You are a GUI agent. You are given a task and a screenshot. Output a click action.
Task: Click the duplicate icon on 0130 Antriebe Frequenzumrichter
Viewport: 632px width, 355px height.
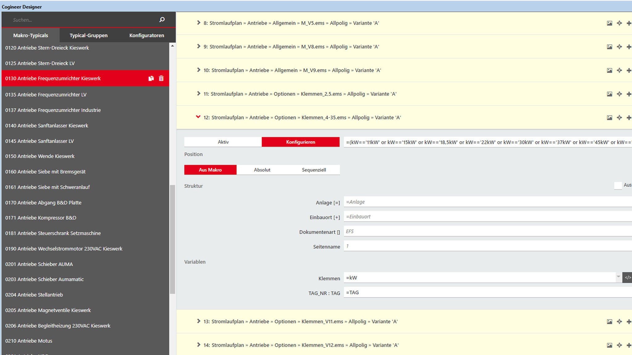coord(151,78)
